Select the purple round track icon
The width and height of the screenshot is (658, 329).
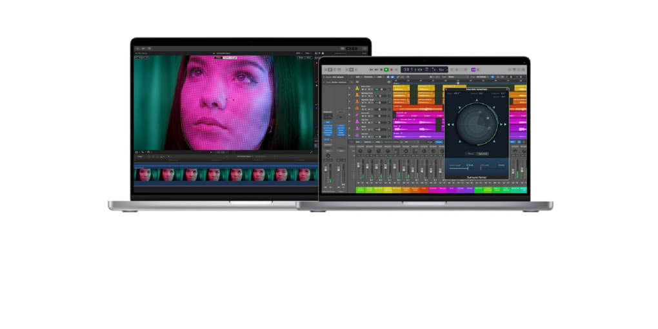357,135
